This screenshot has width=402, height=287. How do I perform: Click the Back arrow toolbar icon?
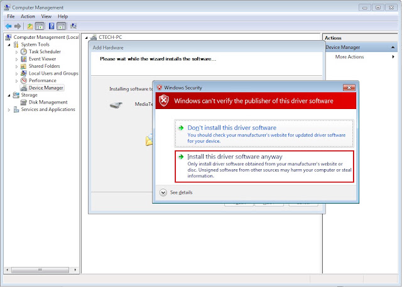click(x=8, y=26)
